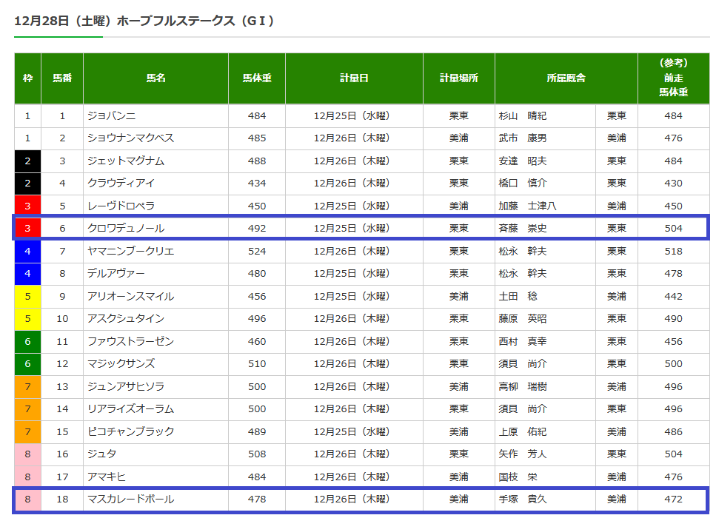Click trainer name 杉山 晴紀
This screenshot has width=716, height=518.
[x=523, y=116]
